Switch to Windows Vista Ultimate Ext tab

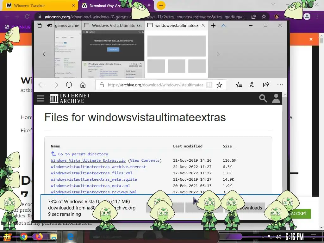tap(113, 25)
